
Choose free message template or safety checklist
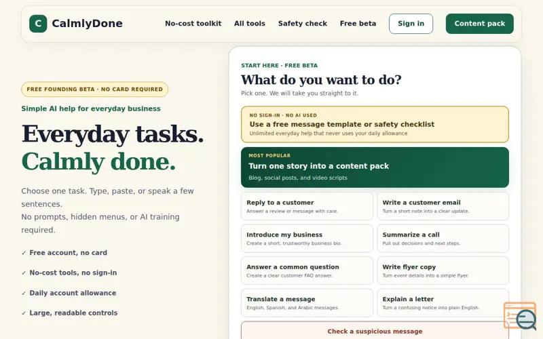[x=375, y=124]
